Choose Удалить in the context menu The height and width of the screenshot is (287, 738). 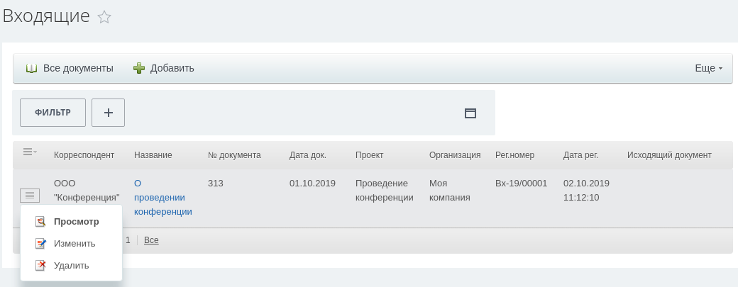point(72,266)
